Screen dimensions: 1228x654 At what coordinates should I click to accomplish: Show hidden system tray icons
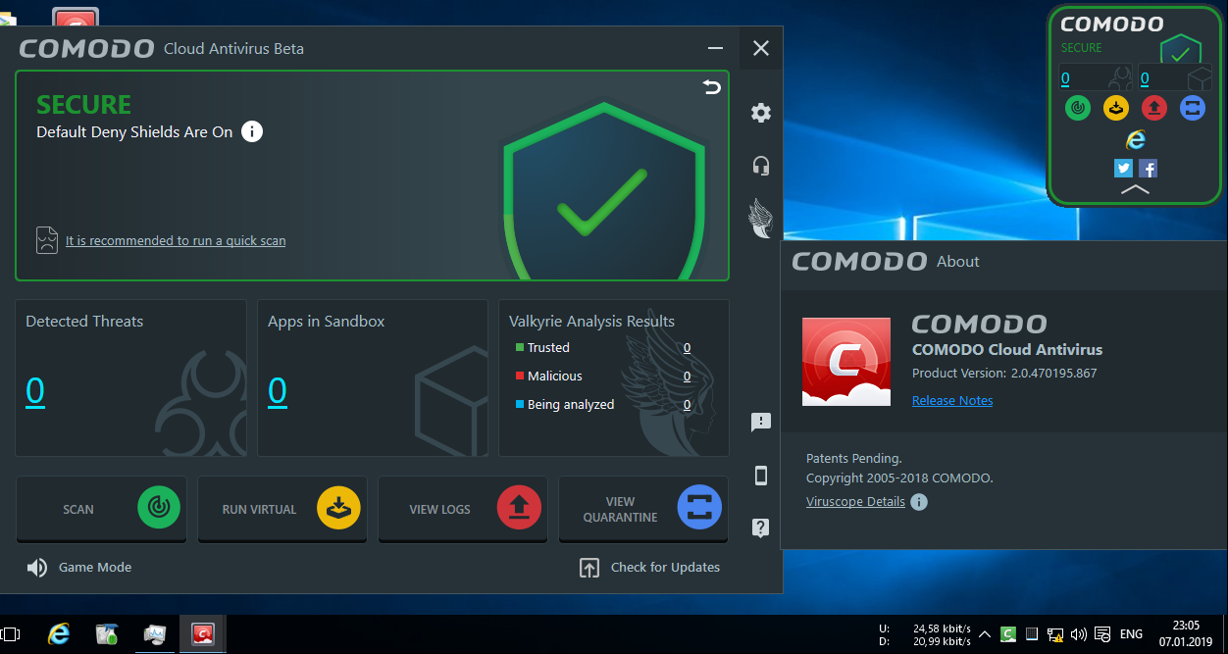[x=985, y=634]
